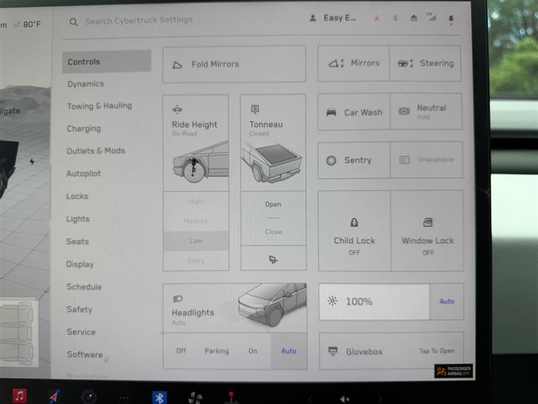The image size is (538, 404).
Task: Open the Tonneau cover
Action: click(x=273, y=205)
